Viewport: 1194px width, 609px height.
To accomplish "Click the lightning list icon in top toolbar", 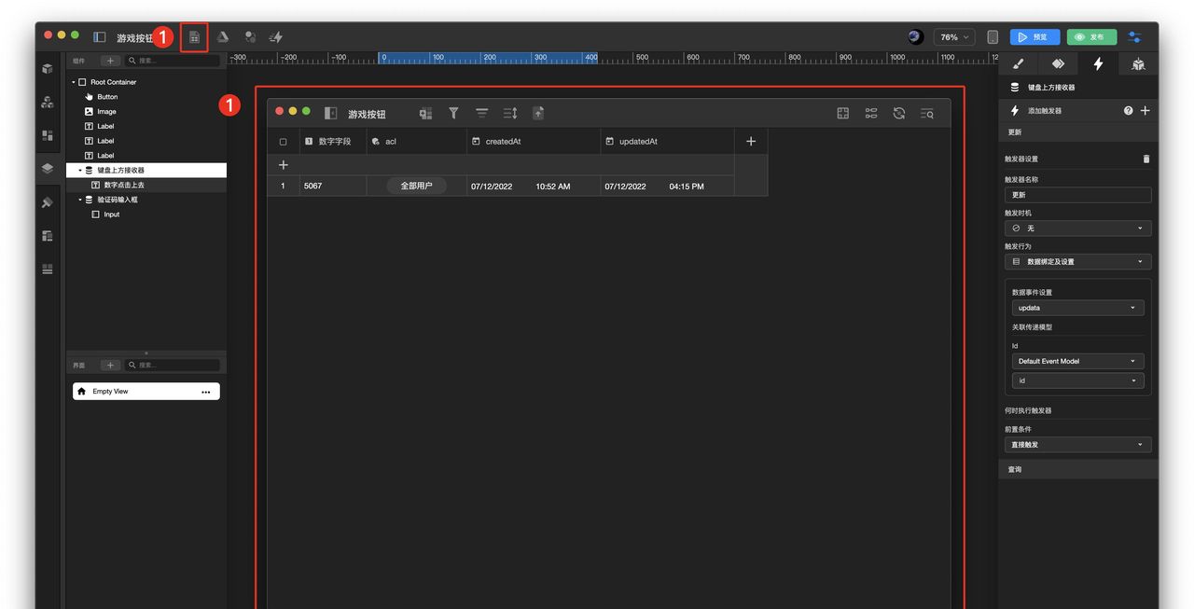I will point(276,37).
